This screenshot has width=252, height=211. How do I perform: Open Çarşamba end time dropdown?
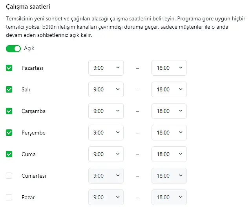169,111
